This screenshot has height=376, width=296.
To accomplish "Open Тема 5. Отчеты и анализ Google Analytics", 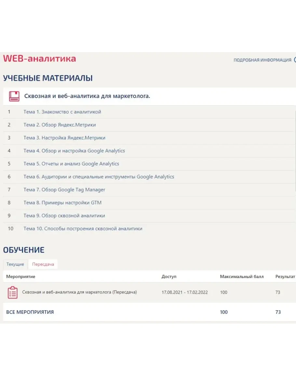I will [71, 164].
